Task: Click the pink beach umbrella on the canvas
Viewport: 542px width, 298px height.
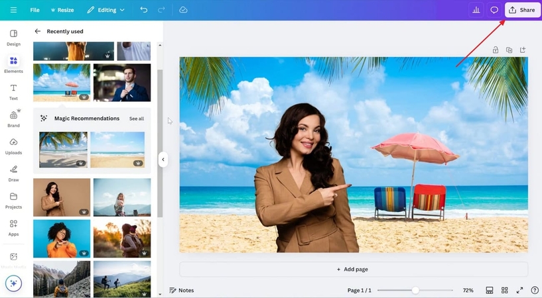Action: point(415,148)
